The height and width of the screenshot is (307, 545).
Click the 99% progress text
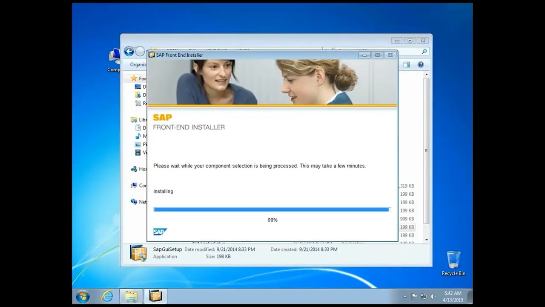[272, 220]
